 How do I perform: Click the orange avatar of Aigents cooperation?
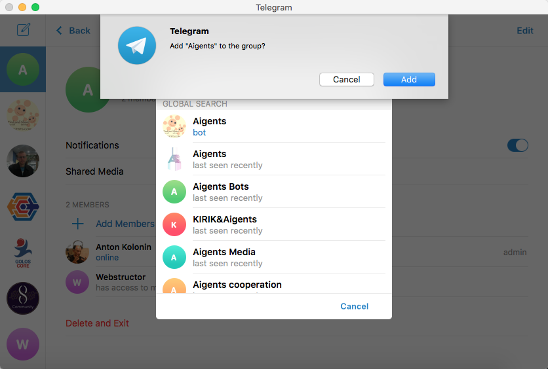coord(174,286)
